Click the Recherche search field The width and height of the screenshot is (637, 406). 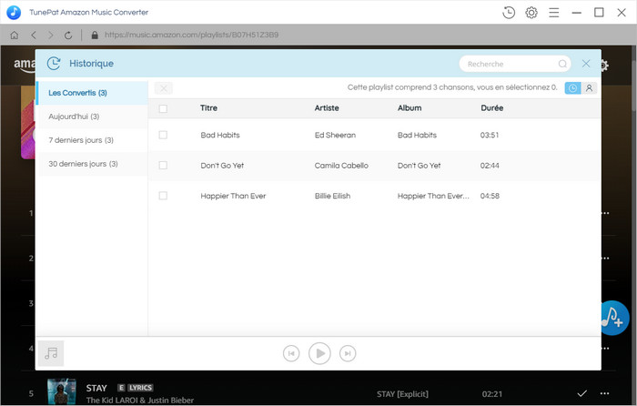pyautogui.click(x=510, y=64)
